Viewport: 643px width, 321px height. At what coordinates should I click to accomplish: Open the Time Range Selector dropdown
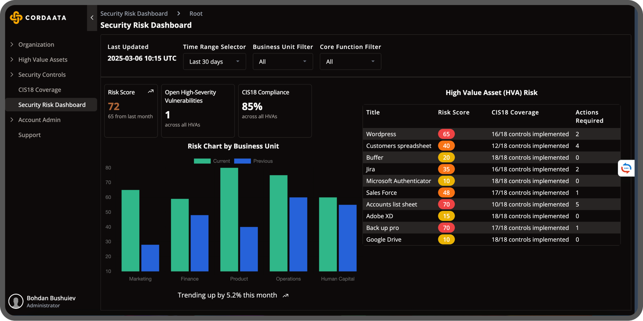point(214,61)
